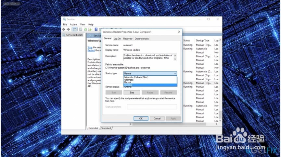Minimize the Services window
281x157 pixels.
199,19
